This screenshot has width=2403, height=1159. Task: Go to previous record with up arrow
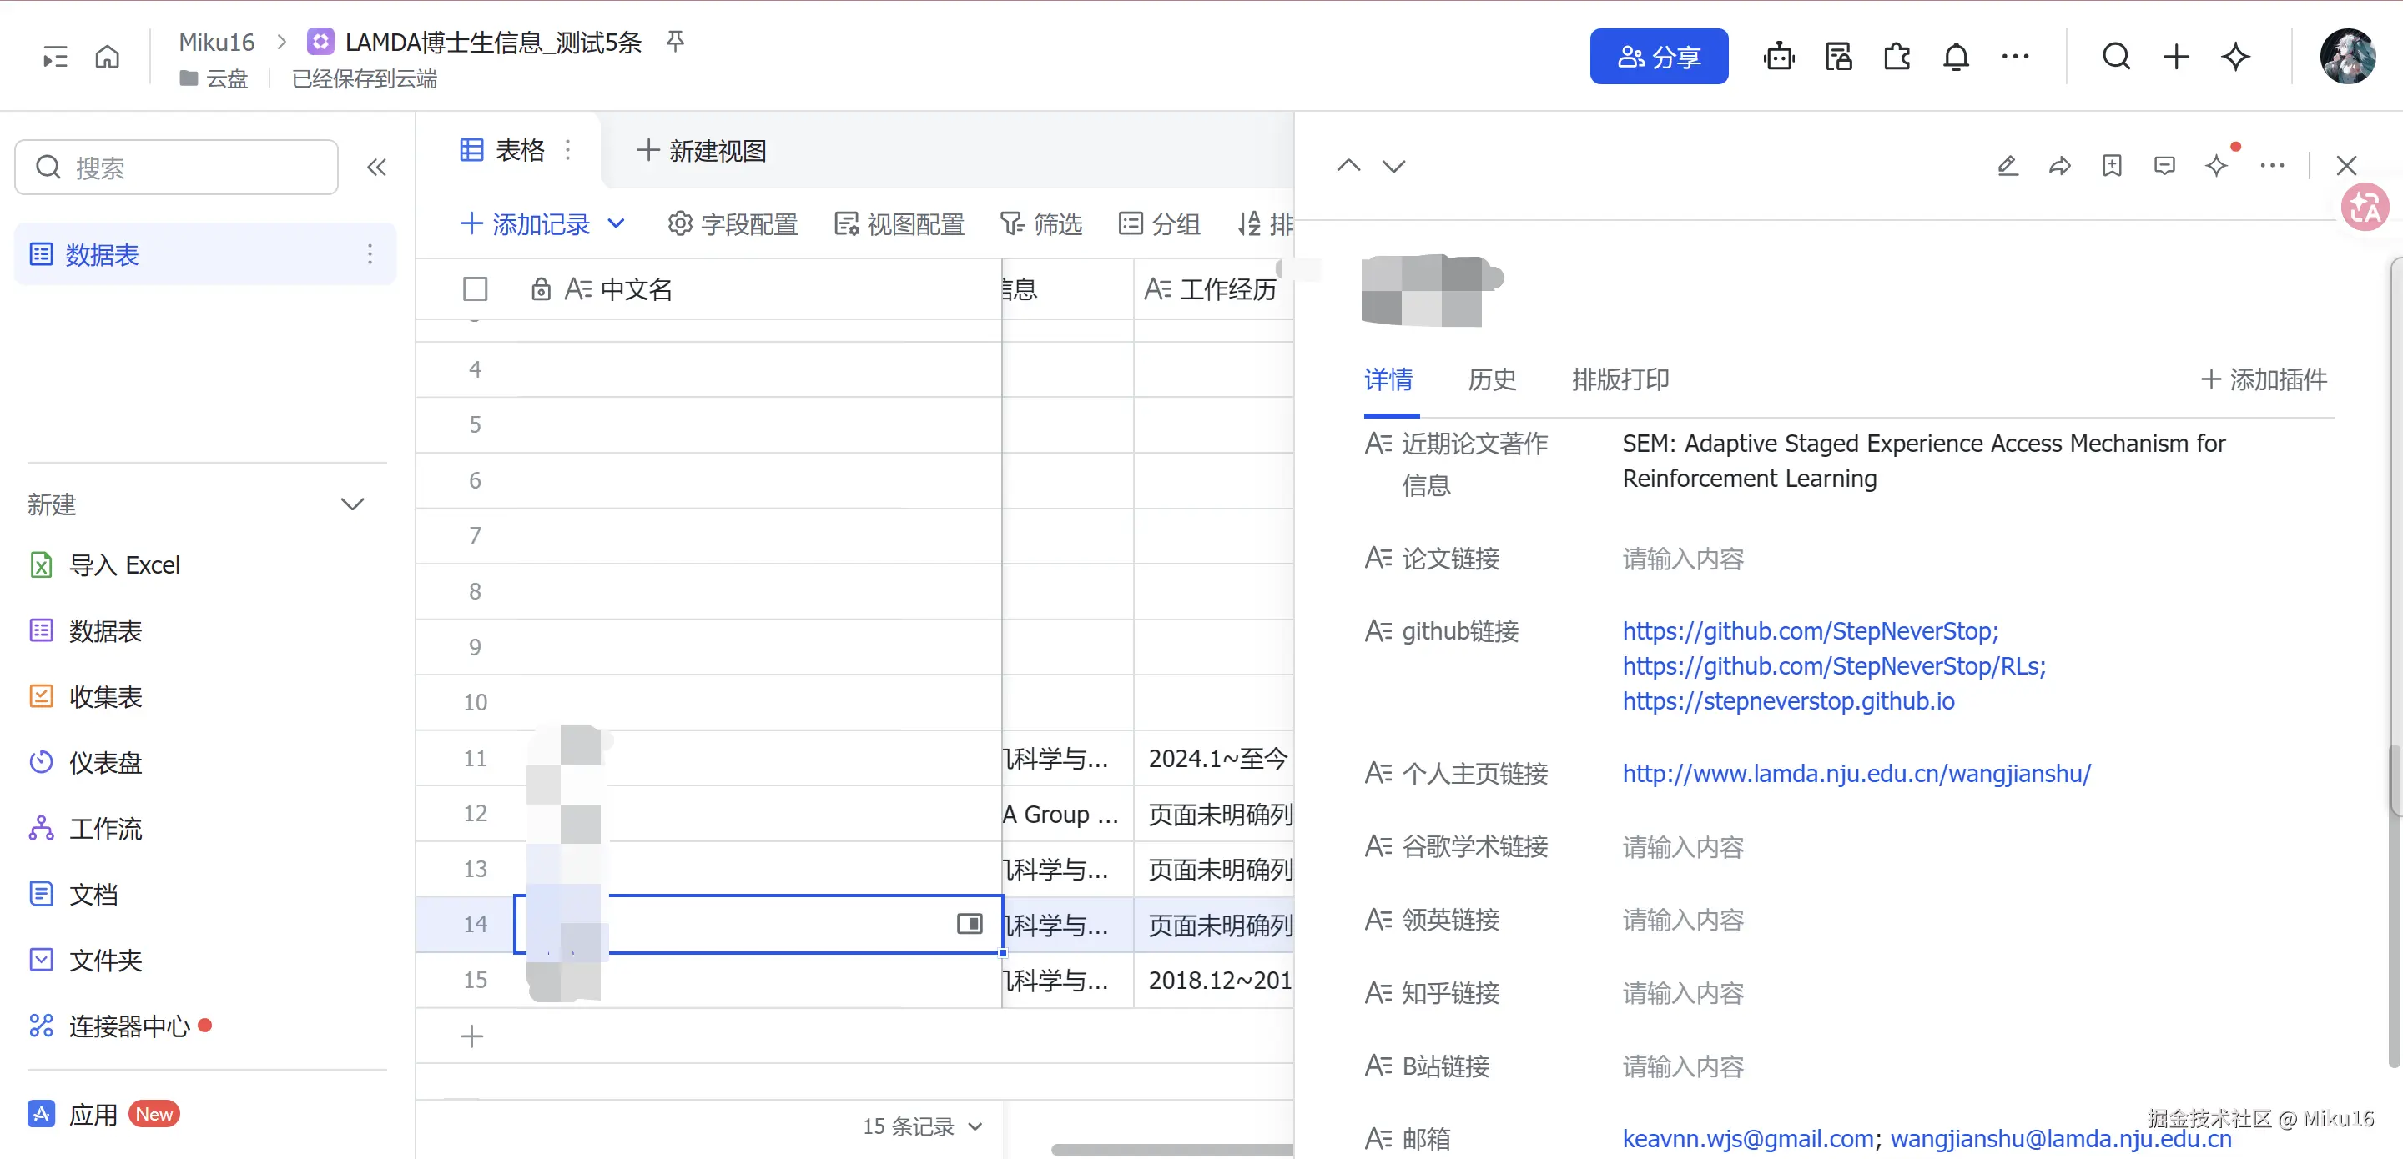[1348, 166]
